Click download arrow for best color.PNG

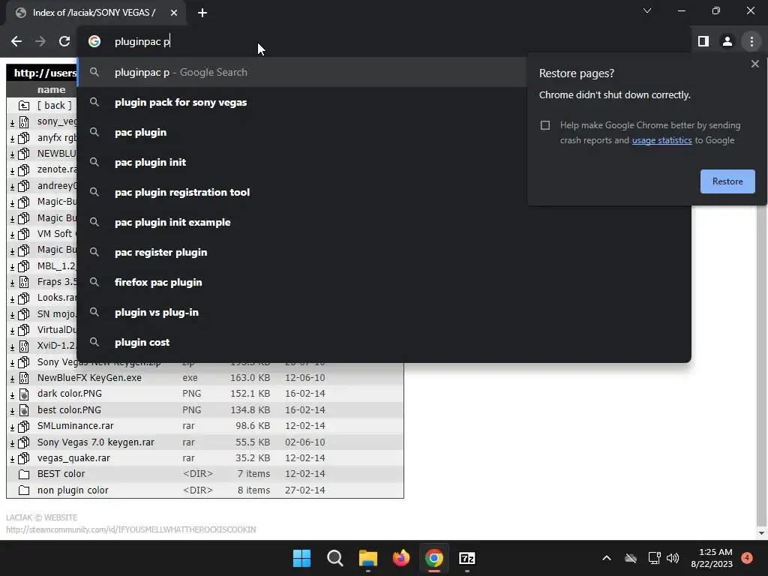coord(12,411)
